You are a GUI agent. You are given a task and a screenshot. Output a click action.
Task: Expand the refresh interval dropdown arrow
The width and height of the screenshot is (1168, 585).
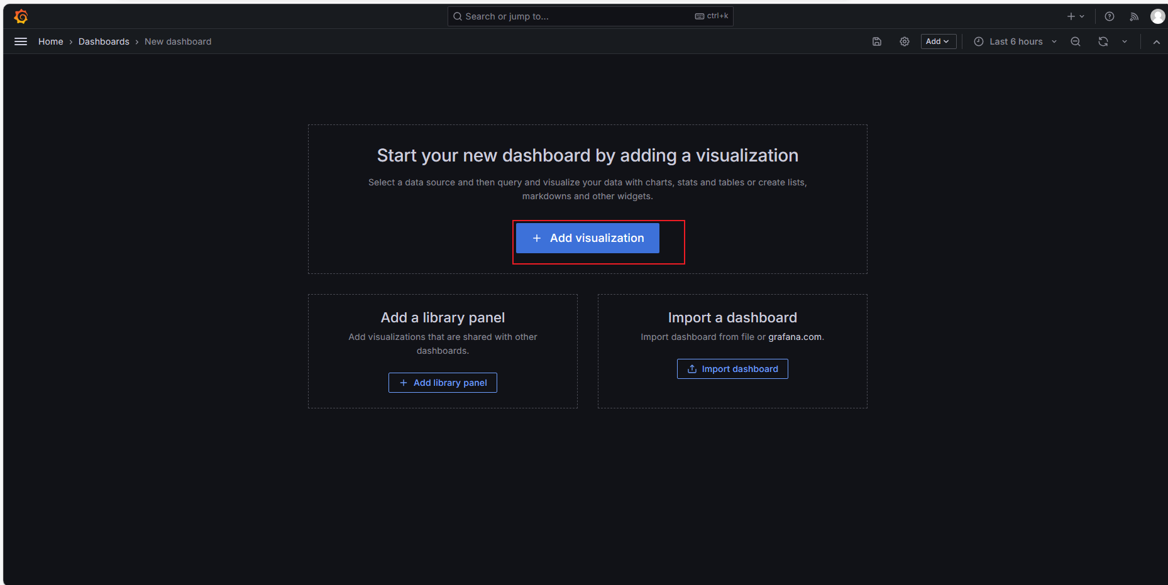(x=1125, y=41)
